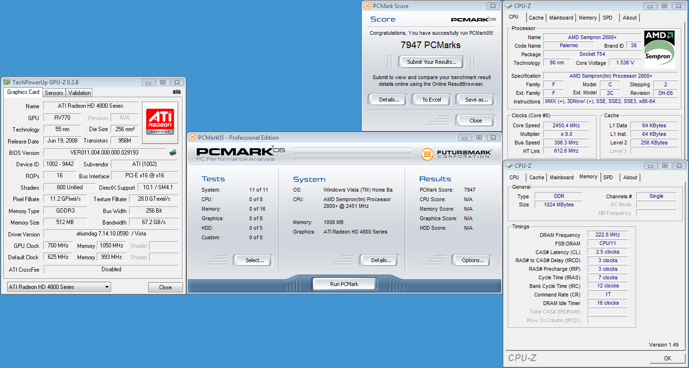This screenshot has width=689, height=368.
Task: Open the graphics card selector dropdown in GPU-Z
Action: [59, 287]
